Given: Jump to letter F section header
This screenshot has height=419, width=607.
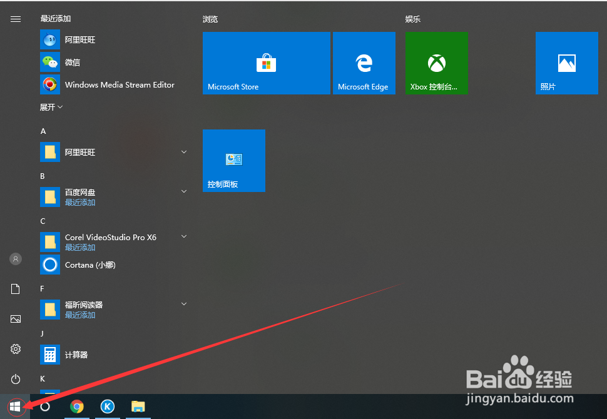Looking at the screenshot, I should coord(42,289).
